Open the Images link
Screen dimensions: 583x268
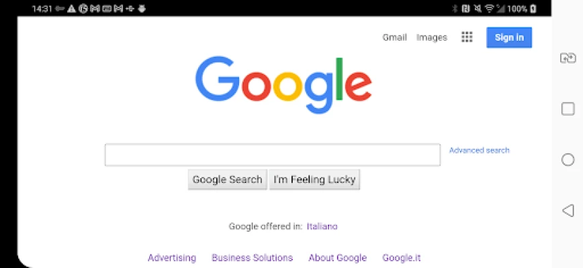tap(432, 38)
